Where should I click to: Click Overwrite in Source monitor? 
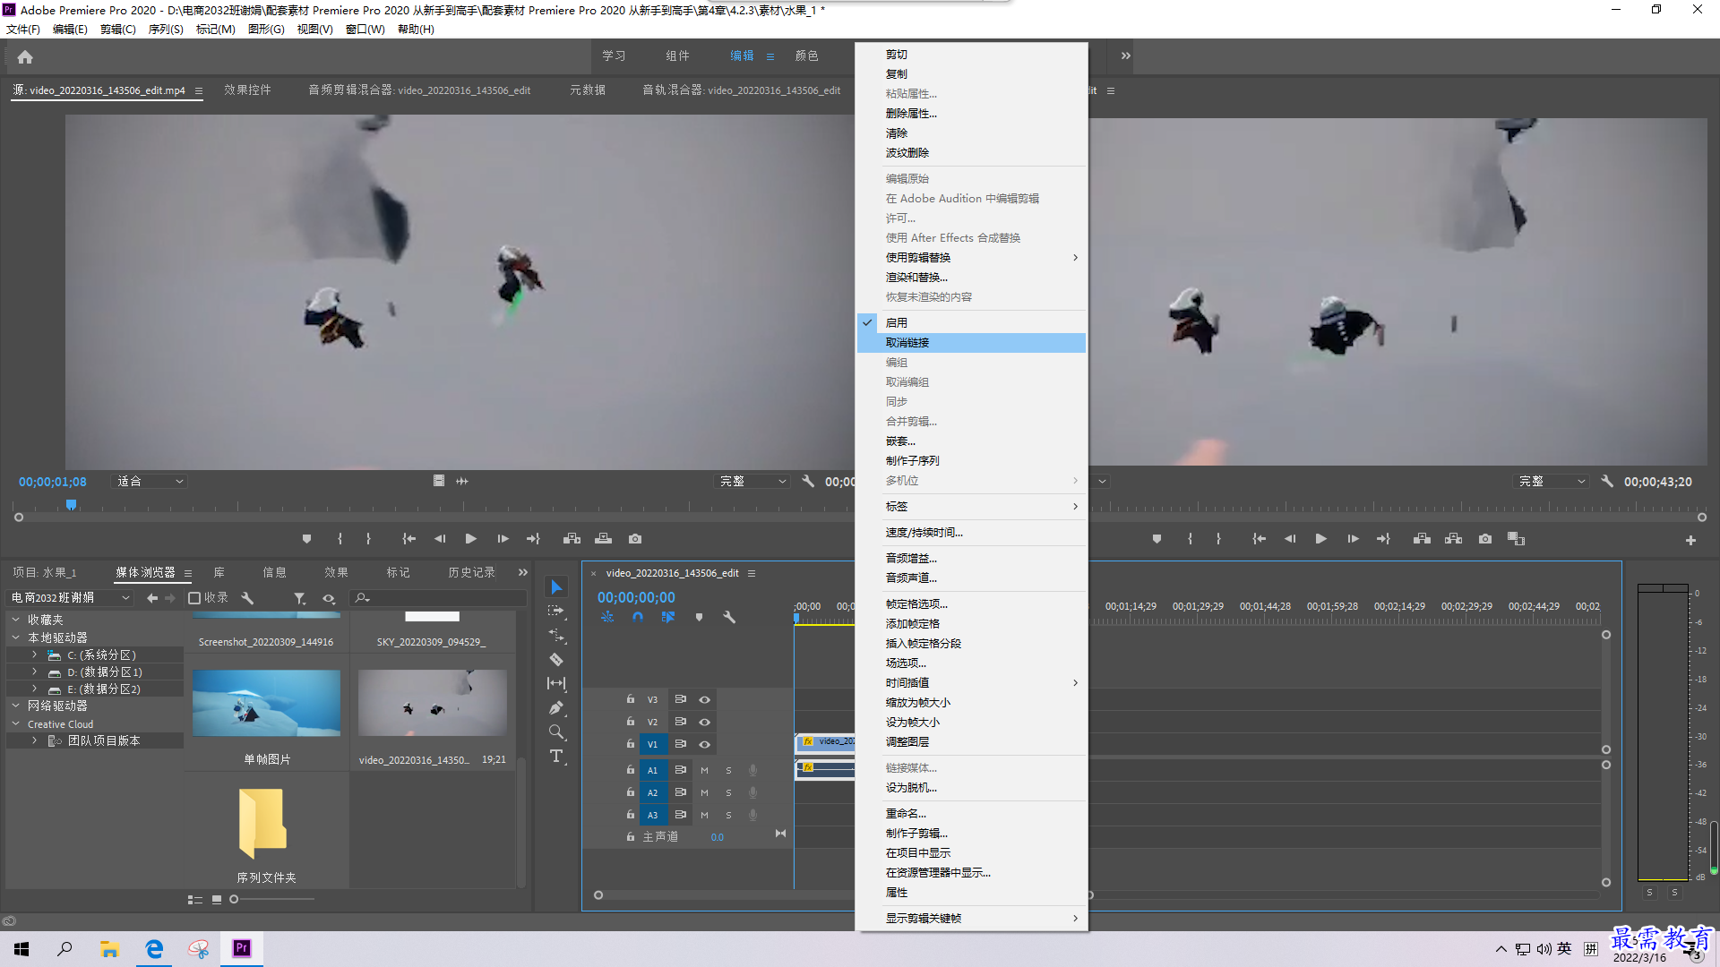pyautogui.click(x=603, y=539)
